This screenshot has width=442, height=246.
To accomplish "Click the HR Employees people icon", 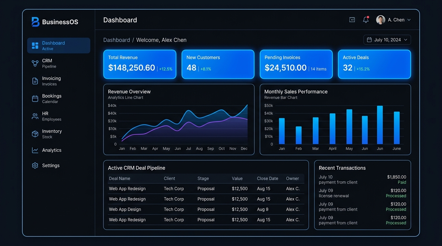I will [x=35, y=116].
